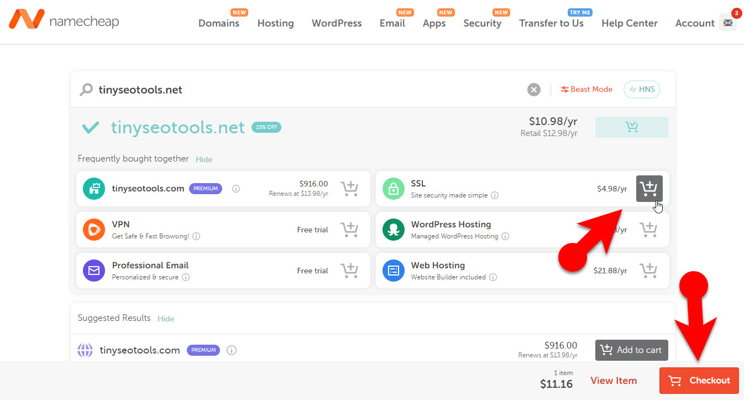Click the domain search input field

coord(310,90)
